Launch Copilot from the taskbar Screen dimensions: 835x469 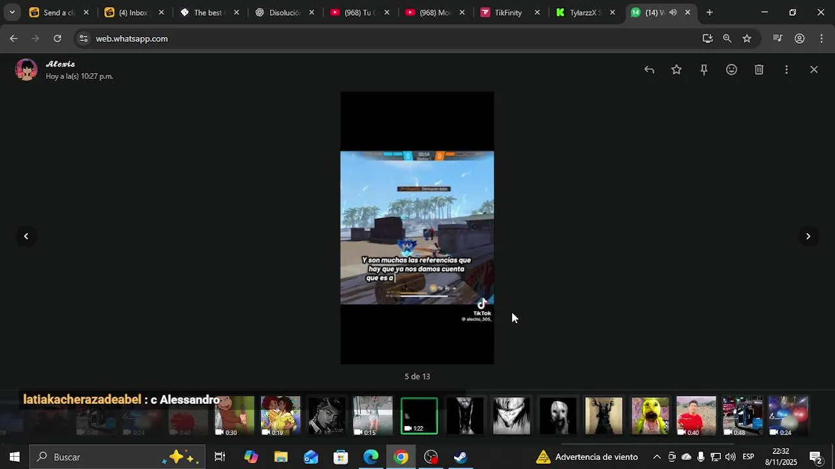[251, 457]
